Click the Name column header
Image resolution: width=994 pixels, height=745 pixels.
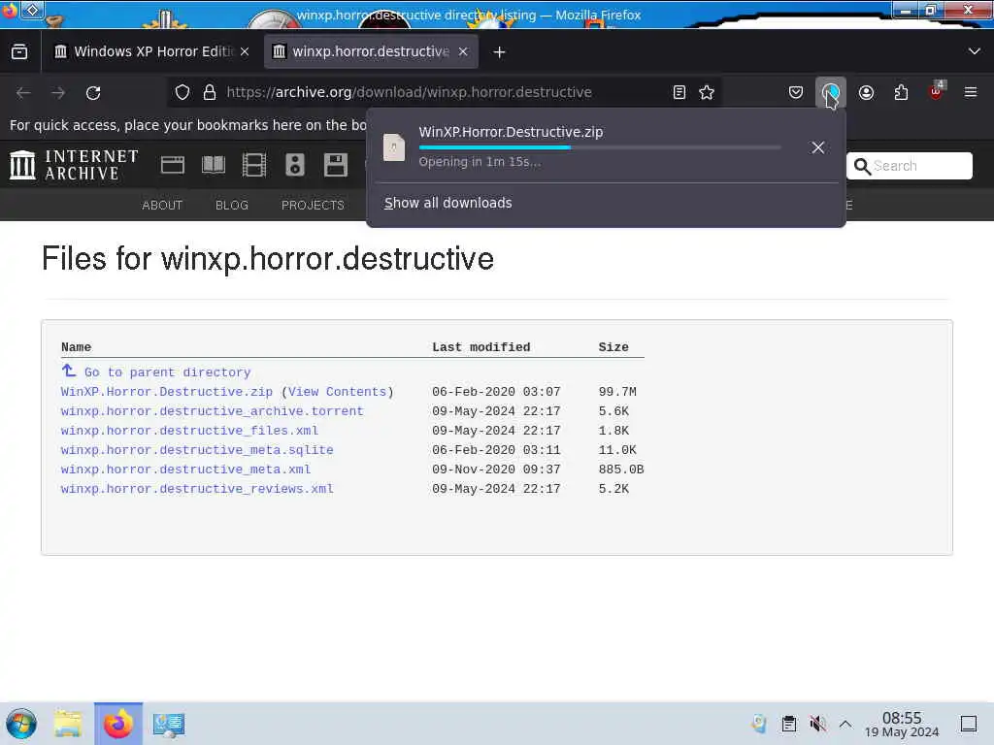pyautogui.click(x=76, y=347)
